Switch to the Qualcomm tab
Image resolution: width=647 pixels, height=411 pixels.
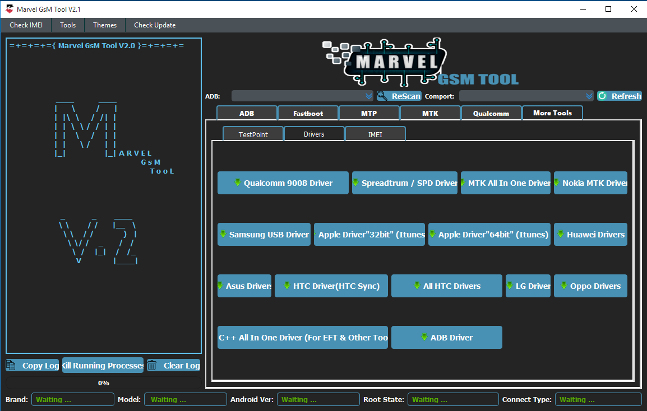(491, 113)
